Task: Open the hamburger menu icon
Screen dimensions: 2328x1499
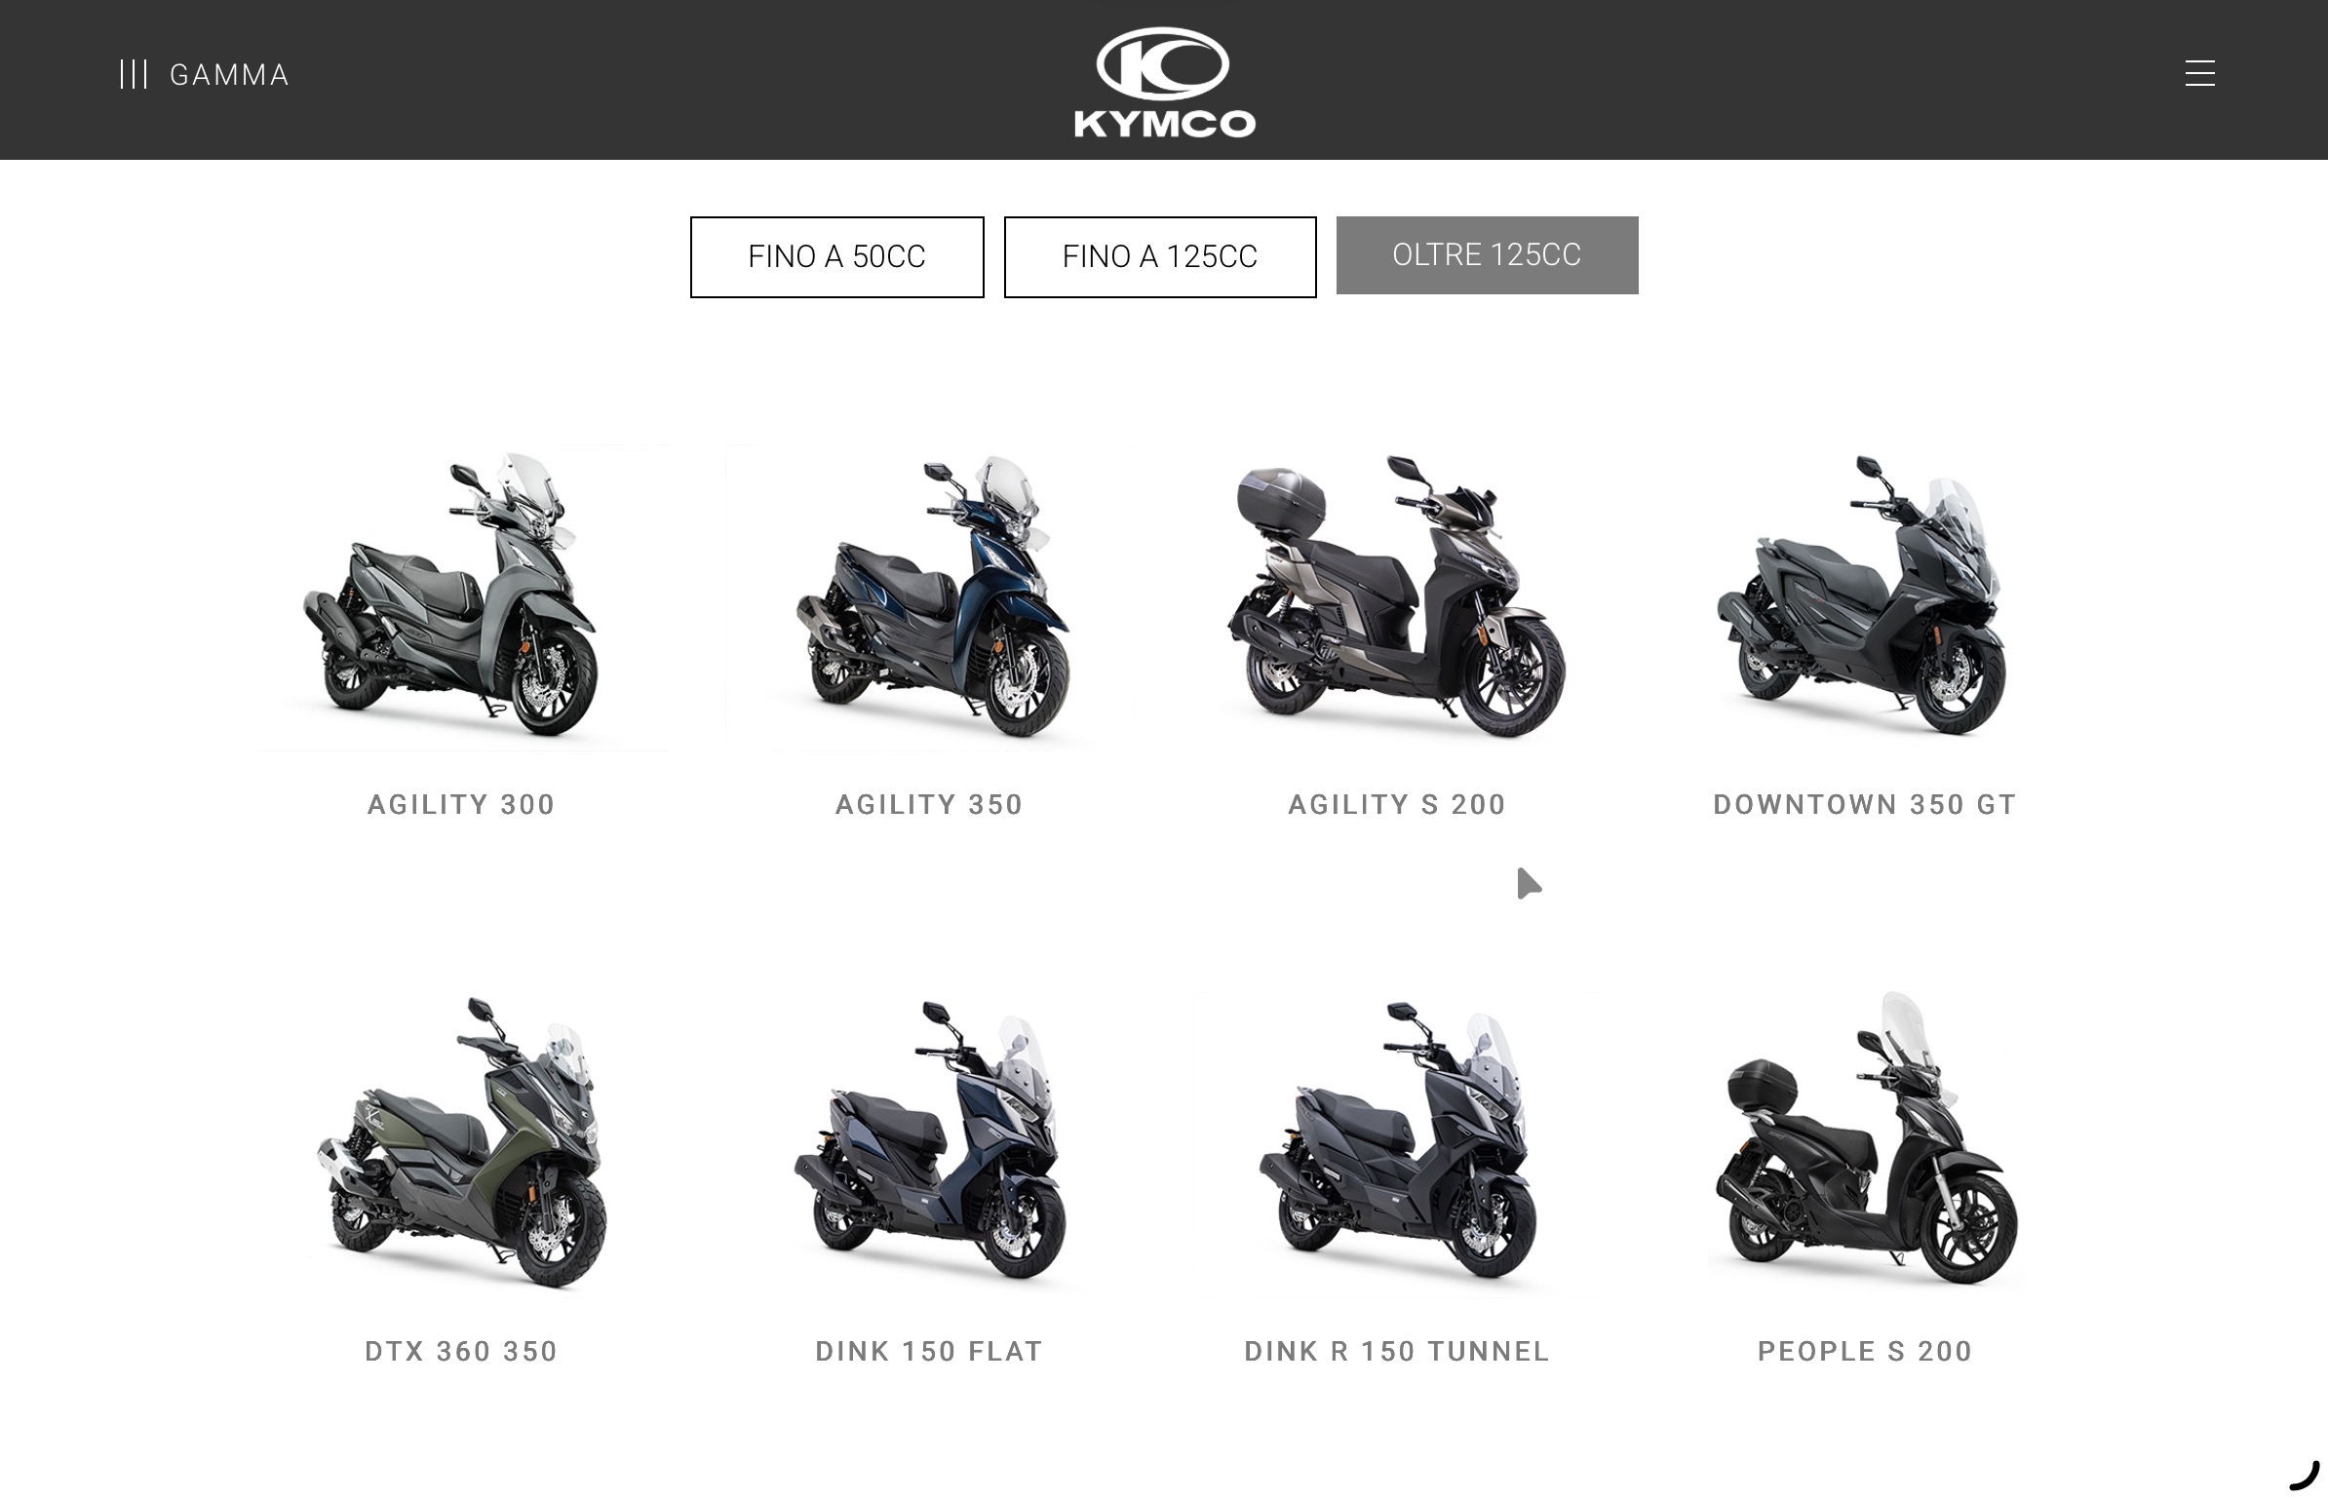Action: point(2199,73)
